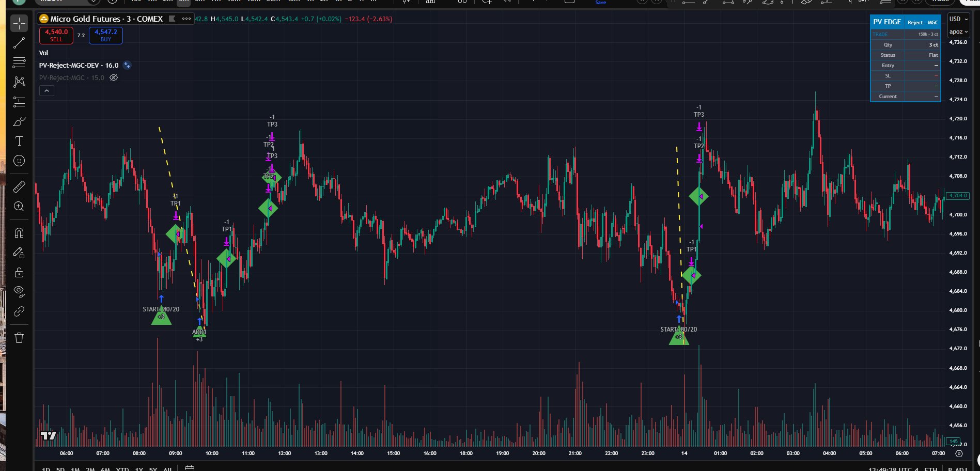
Task: Activate the zoom in tool
Action: click(19, 206)
